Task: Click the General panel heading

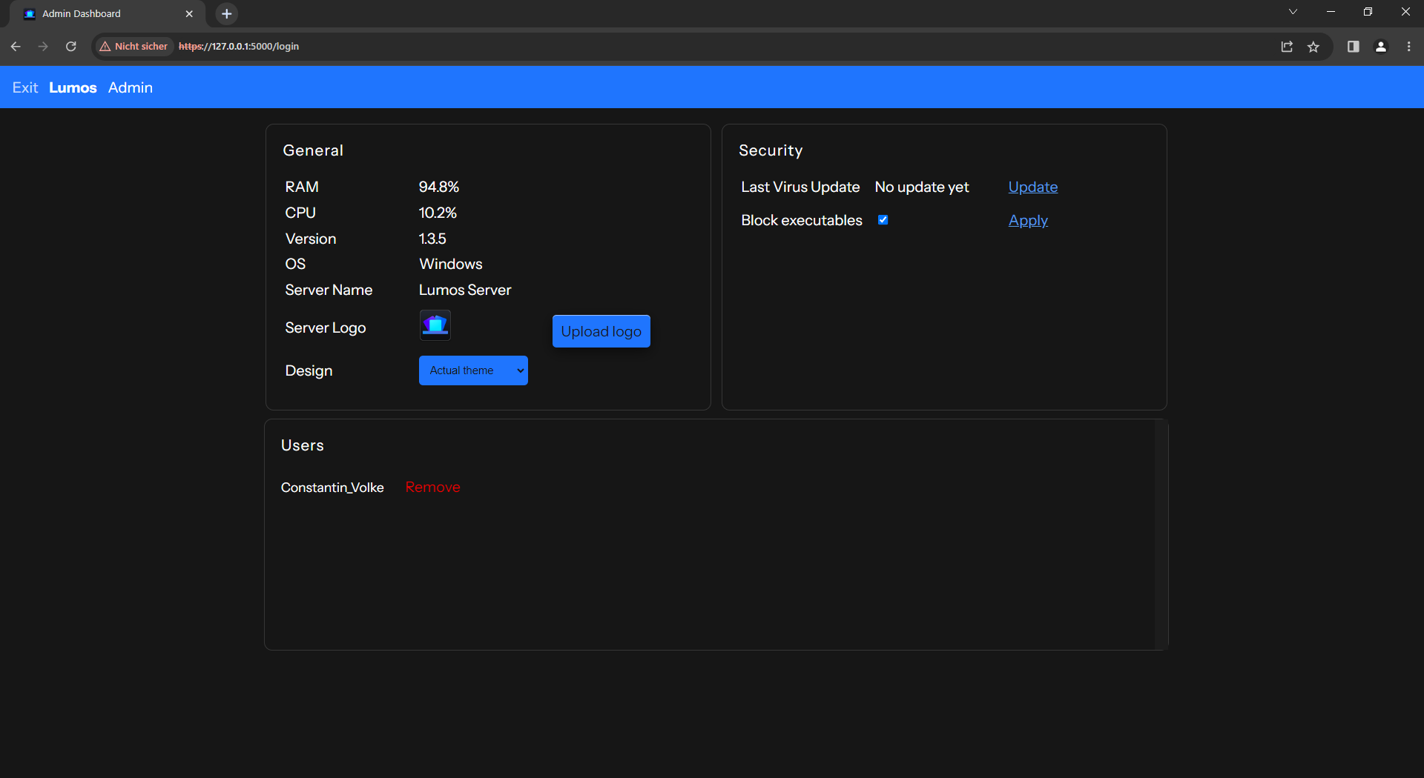Action: (313, 150)
